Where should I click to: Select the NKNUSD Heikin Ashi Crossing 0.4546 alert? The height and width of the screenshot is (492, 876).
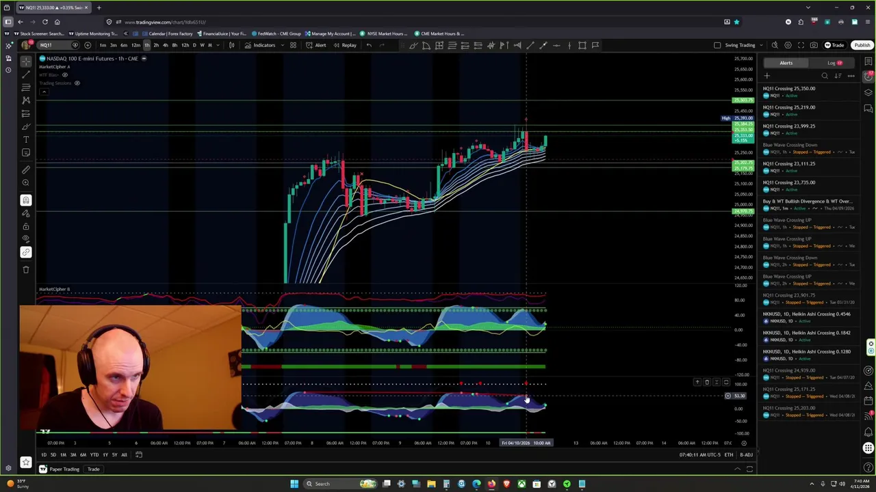click(x=810, y=317)
